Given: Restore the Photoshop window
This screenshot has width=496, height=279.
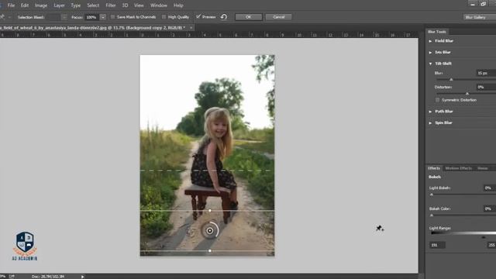Looking at the screenshot, I should [x=483, y=4].
